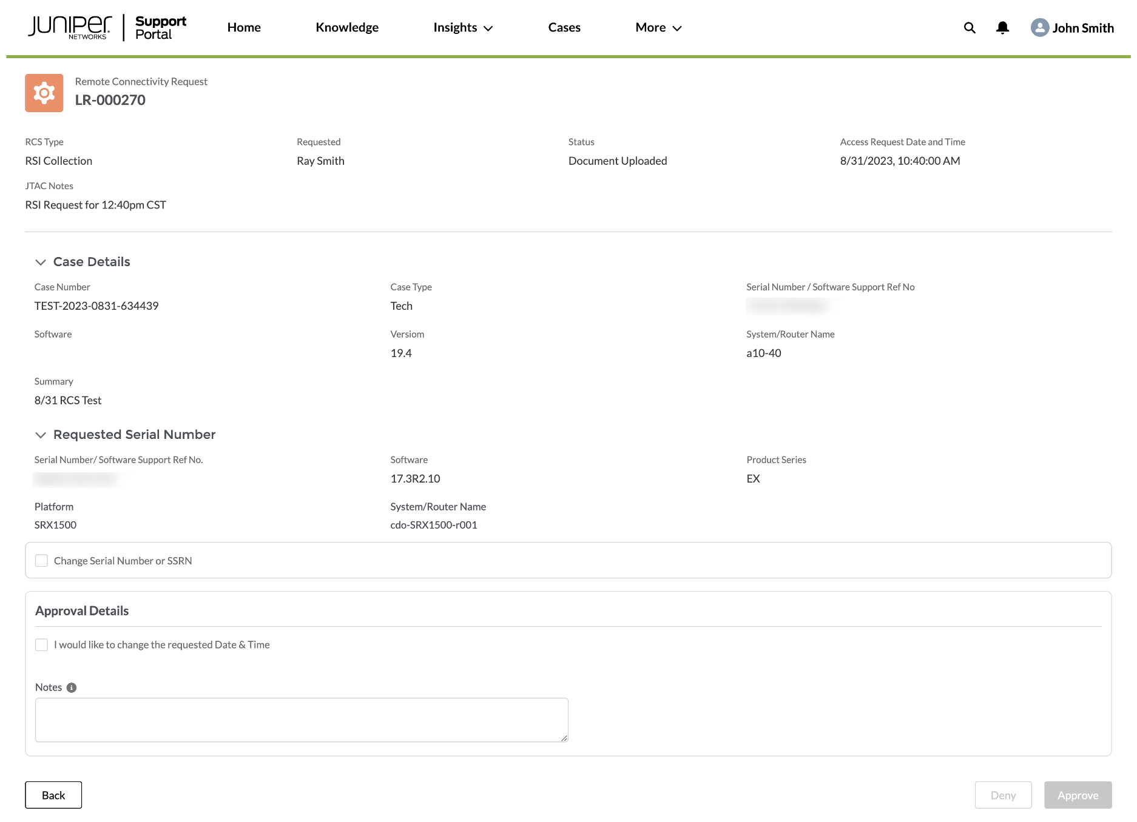Open the More dropdown menu
This screenshot has height=822, width=1137.
658,27
